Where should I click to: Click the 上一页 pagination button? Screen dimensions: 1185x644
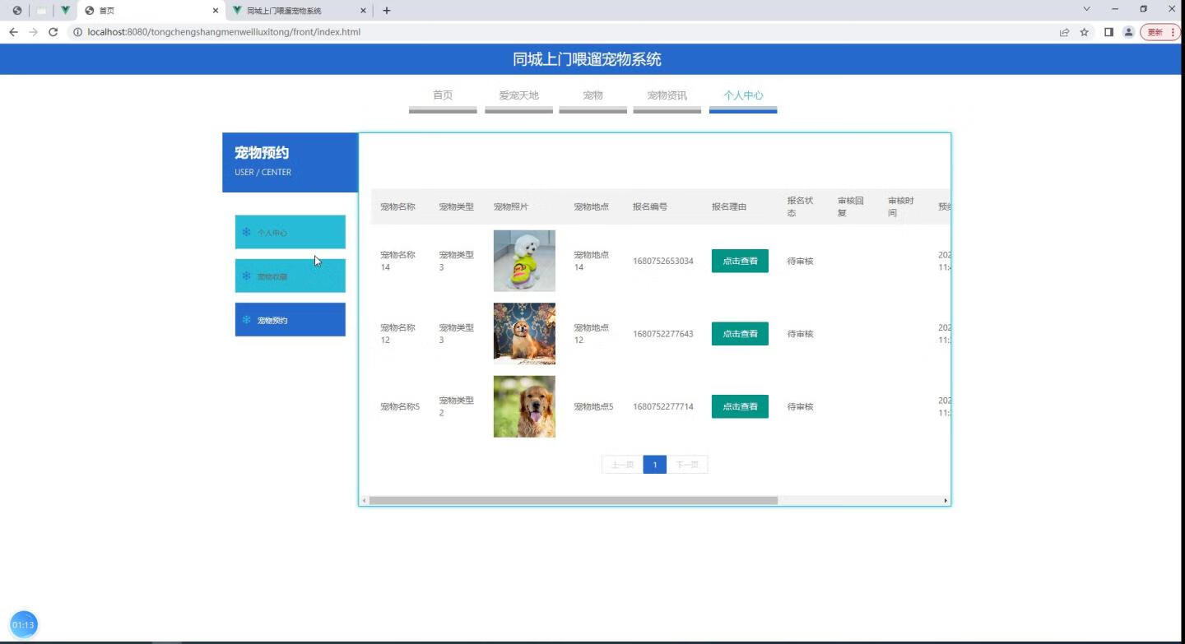pyautogui.click(x=622, y=465)
